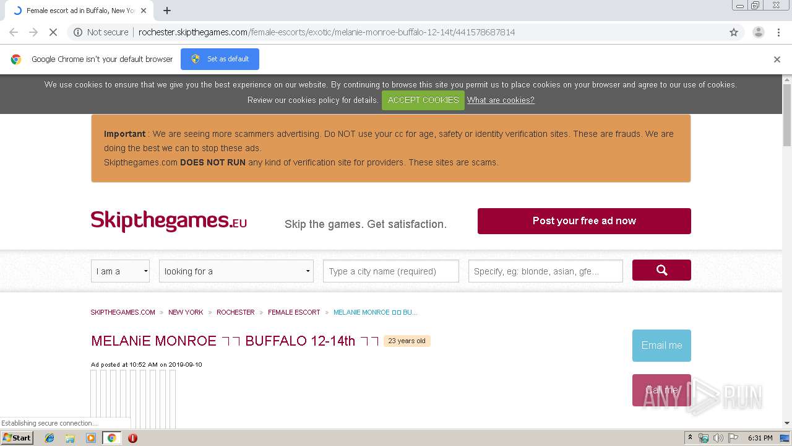Stop loading the page

tap(53, 32)
